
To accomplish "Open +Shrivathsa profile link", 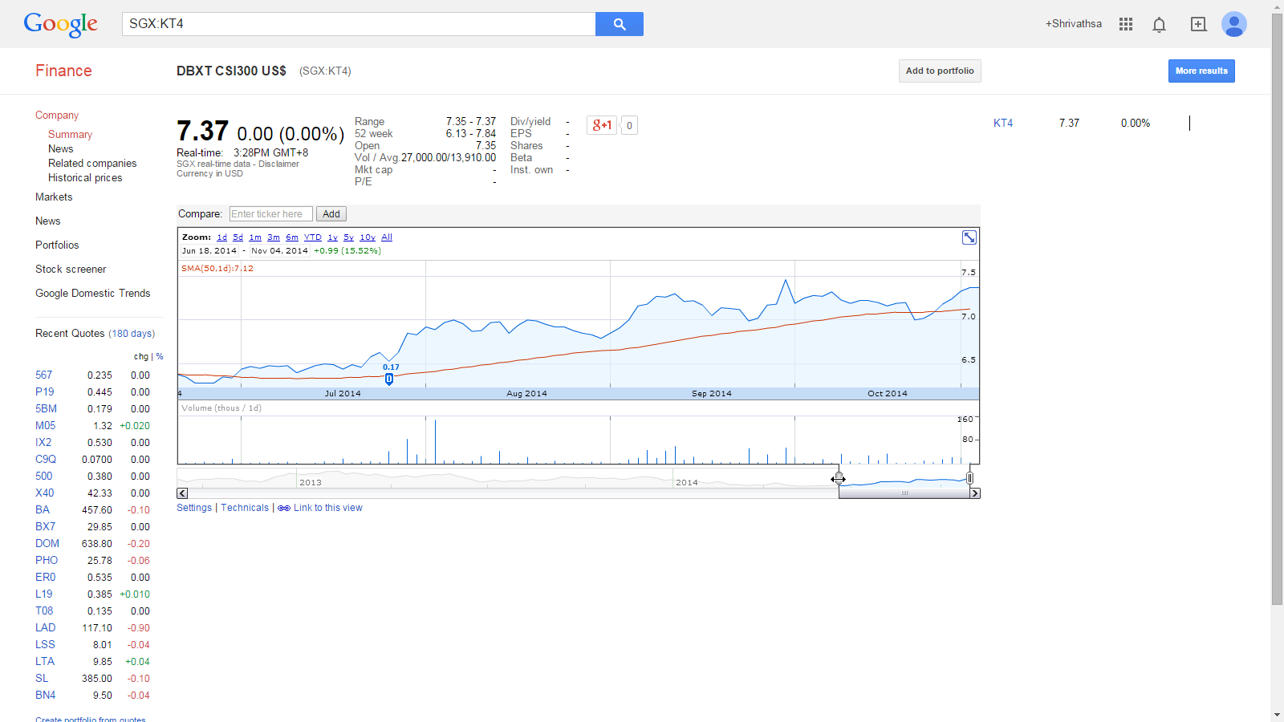I will tap(1073, 24).
